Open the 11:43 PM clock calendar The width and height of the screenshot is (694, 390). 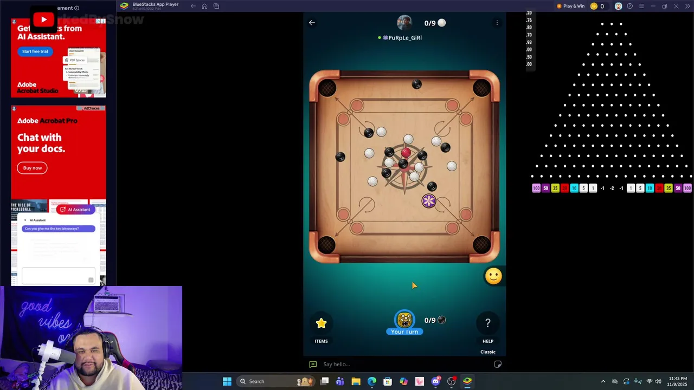[x=678, y=381]
